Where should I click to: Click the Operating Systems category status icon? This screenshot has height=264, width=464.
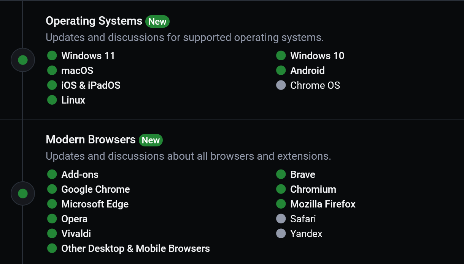pos(23,60)
